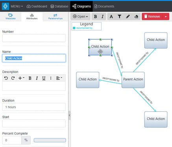The width and height of the screenshot is (172, 147).
Task: Open the insert plus dropdown in Description
Action: point(21,78)
